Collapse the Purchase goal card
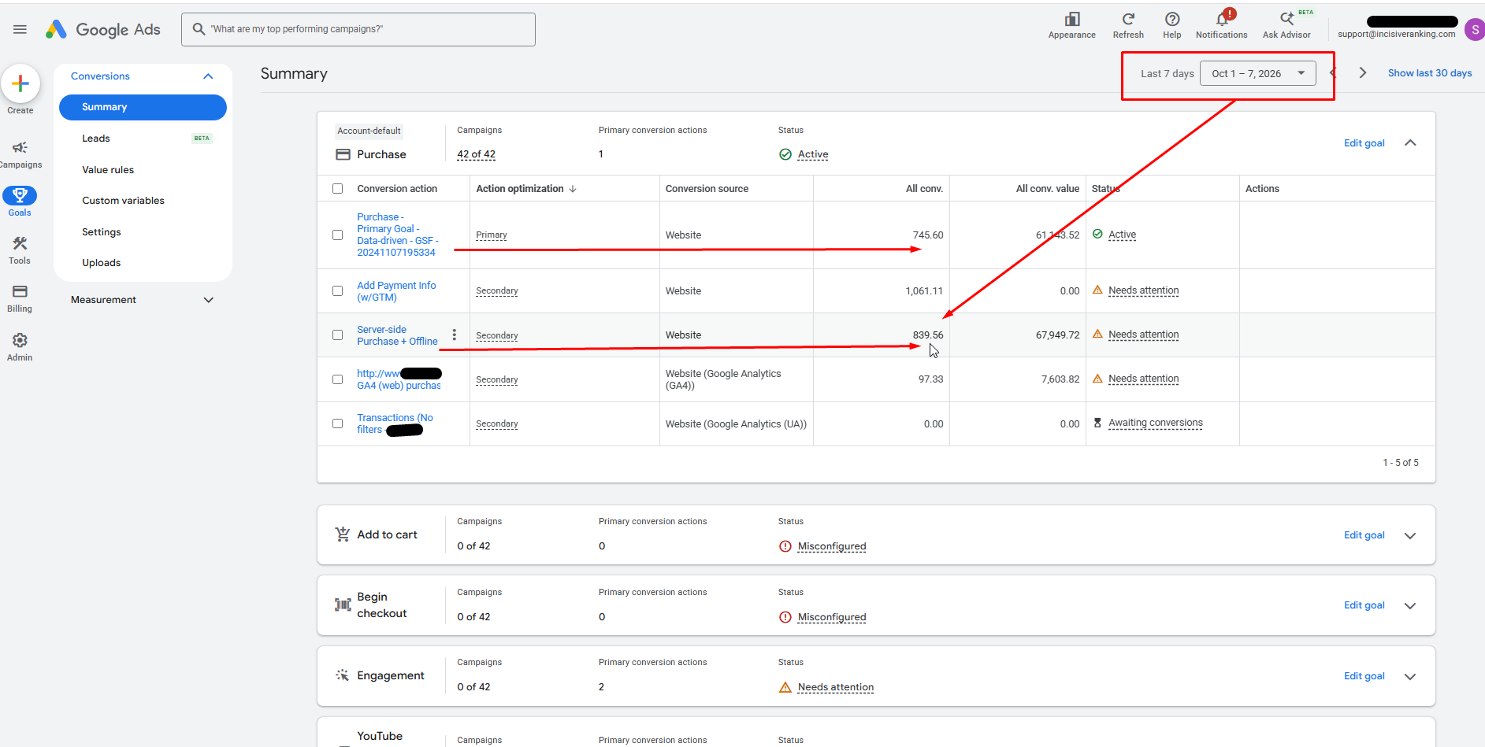The height and width of the screenshot is (747, 1485). point(1410,143)
